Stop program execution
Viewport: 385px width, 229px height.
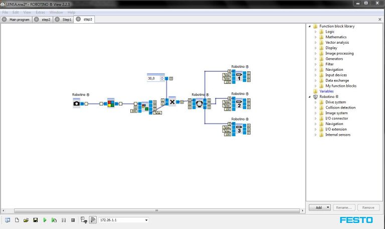click(x=73, y=220)
